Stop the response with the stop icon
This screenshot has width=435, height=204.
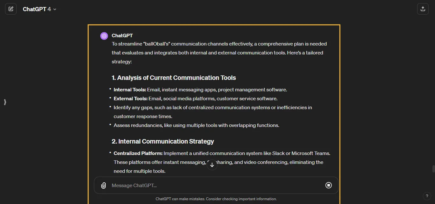click(328, 185)
